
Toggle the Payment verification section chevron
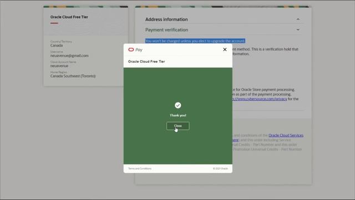(x=298, y=29)
